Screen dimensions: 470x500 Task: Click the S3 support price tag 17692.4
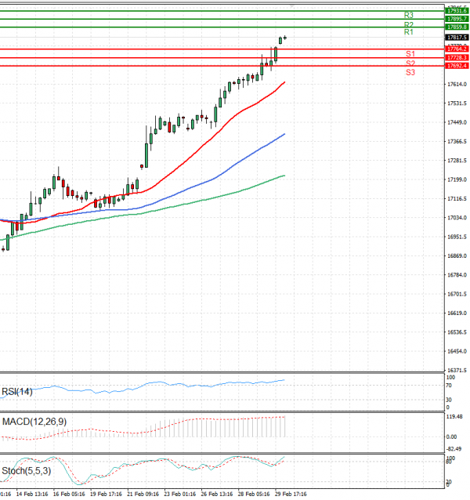[x=457, y=66]
